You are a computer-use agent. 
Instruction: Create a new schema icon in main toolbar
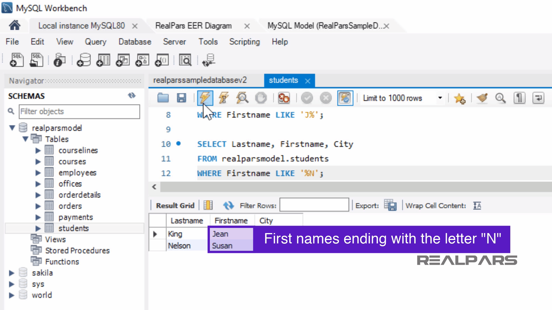pyautogui.click(x=84, y=60)
